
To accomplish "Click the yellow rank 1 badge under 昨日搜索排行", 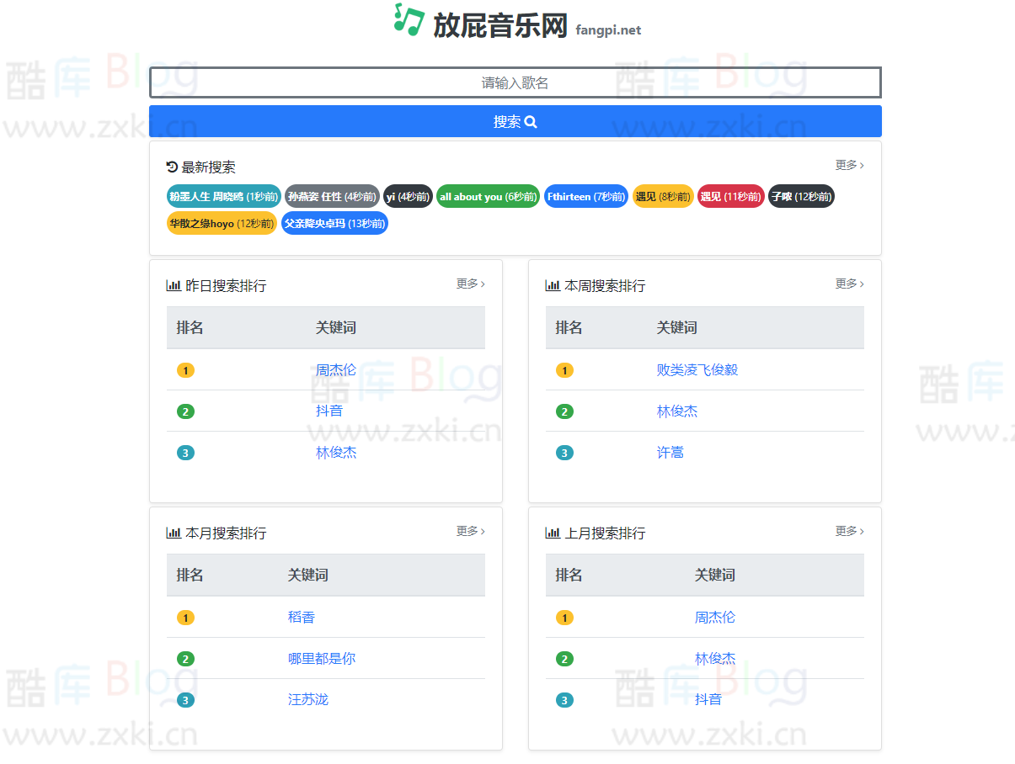I will (185, 369).
